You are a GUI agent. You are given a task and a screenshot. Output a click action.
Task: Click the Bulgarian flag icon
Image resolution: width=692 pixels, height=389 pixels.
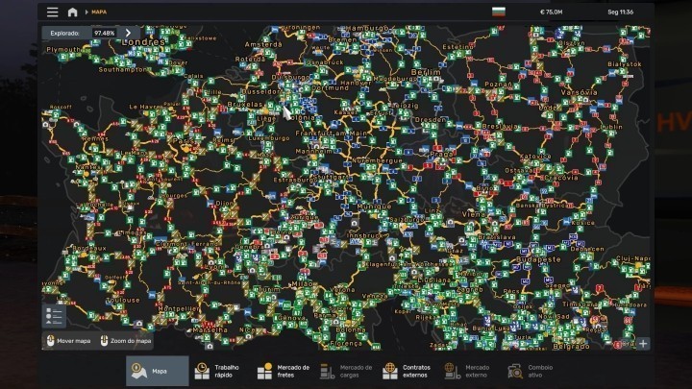coord(498,12)
